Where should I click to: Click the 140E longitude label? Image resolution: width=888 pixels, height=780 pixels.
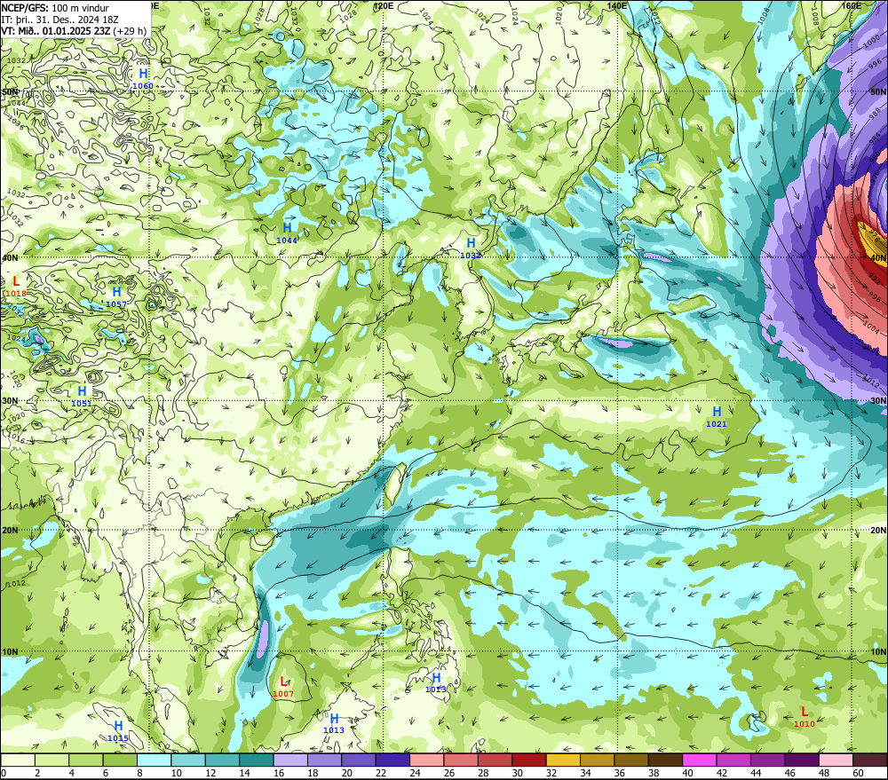pyautogui.click(x=617, y=5)
